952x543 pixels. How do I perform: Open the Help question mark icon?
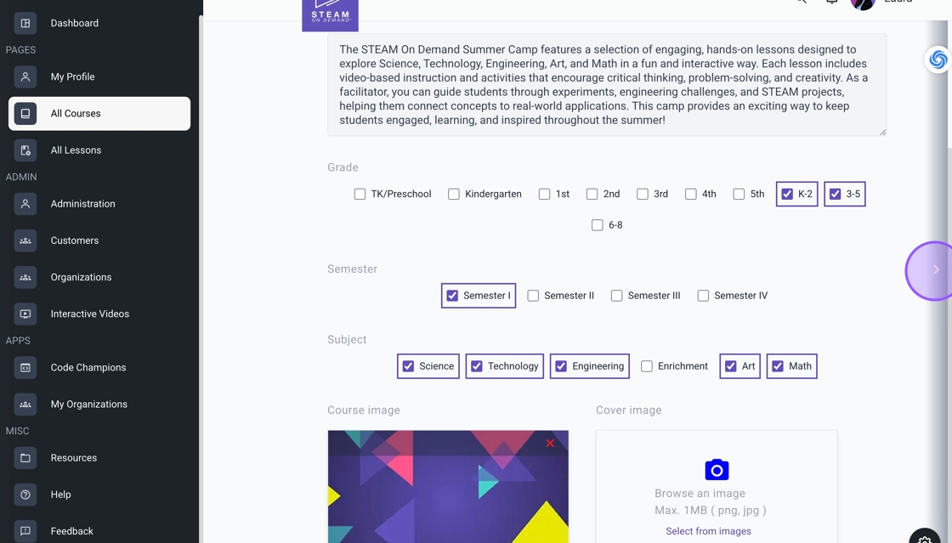25,494
